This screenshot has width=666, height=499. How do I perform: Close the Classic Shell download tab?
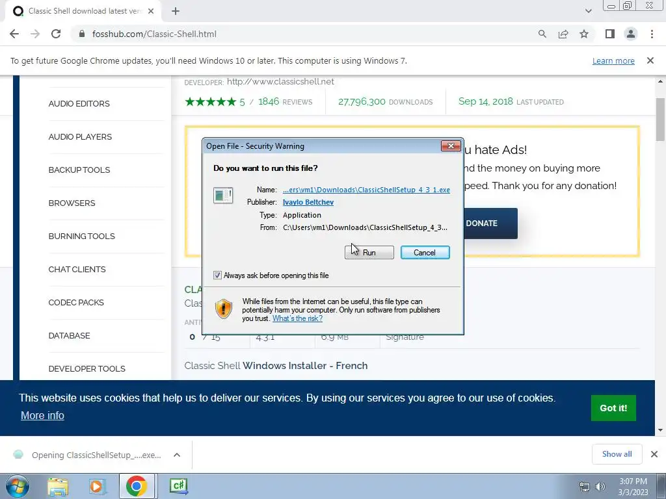[151, 11]
